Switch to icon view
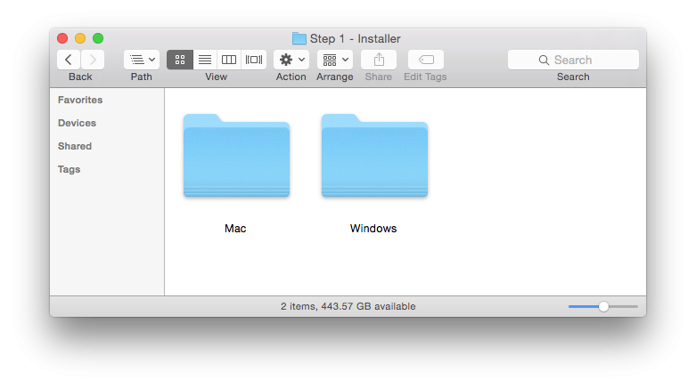Image resolution: width=696 pixels, height=388 pixels. pos(180,60)
